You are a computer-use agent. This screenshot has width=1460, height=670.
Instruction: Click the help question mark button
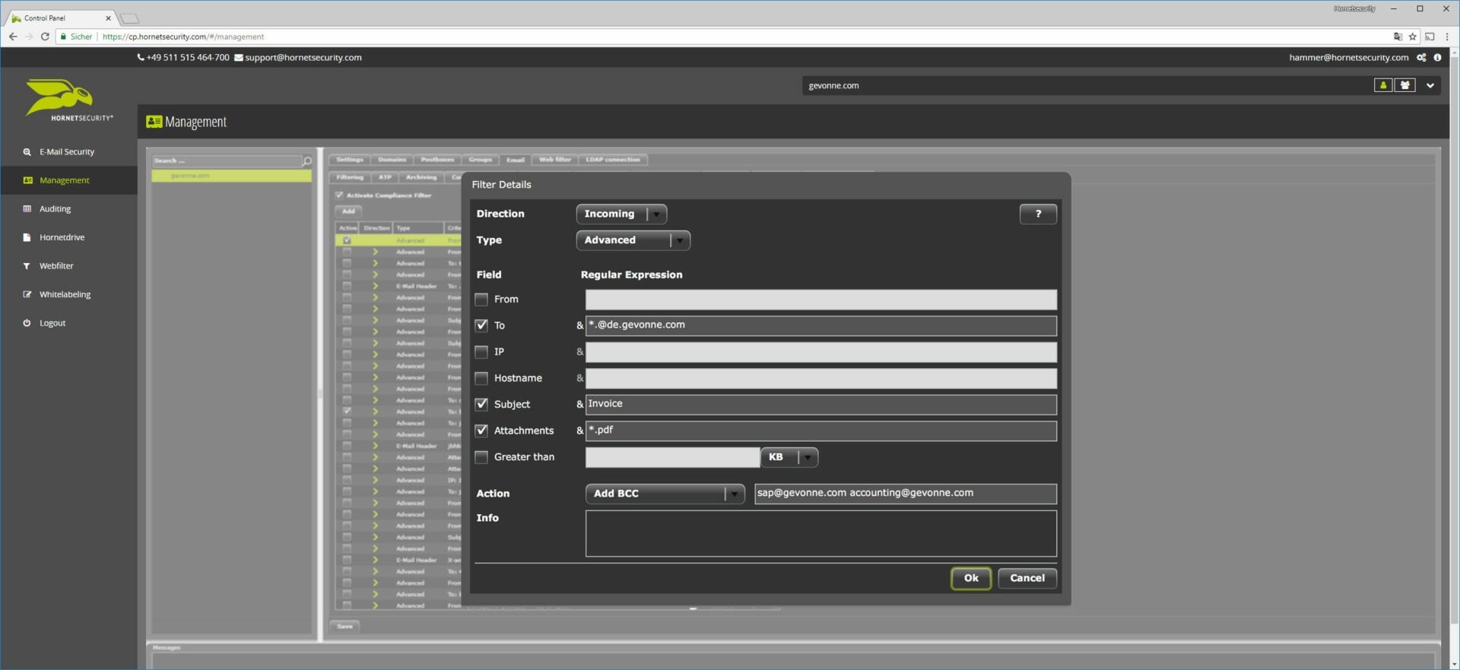pyautogui.click(x=1037, y=214)
